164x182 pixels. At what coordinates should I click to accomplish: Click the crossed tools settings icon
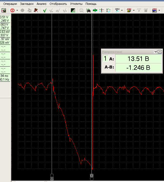(36, 10)
